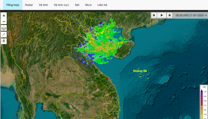Viewport: 208px width, 119px height.
Task: Zoom out of the map
Action: coord(4,22)
